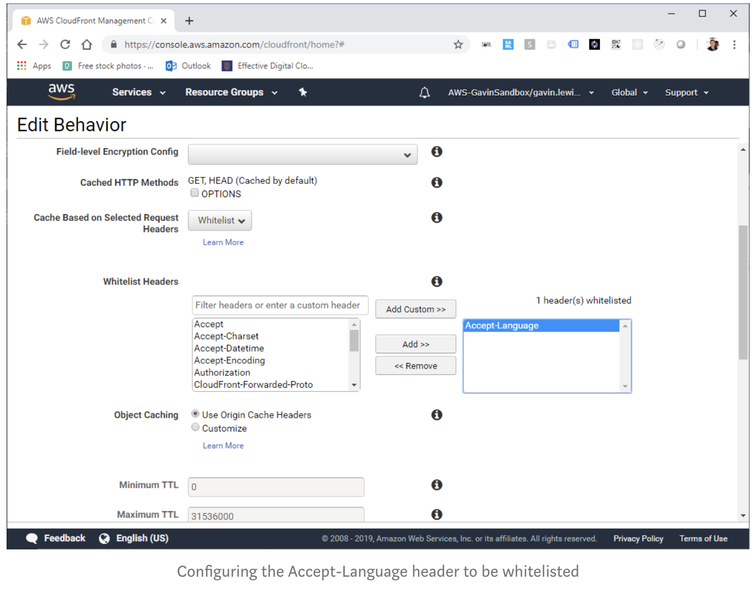Click the browser address bar URL
Screen dimensions: 754x592
tap(234, 44)
